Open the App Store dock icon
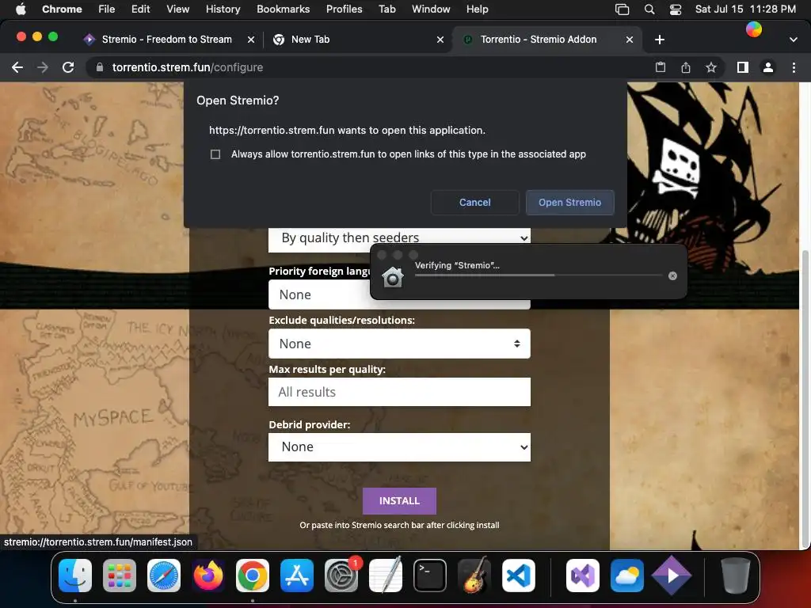Image resolution: width=811 pixels, height=608 pixels. tap(297, 576)
